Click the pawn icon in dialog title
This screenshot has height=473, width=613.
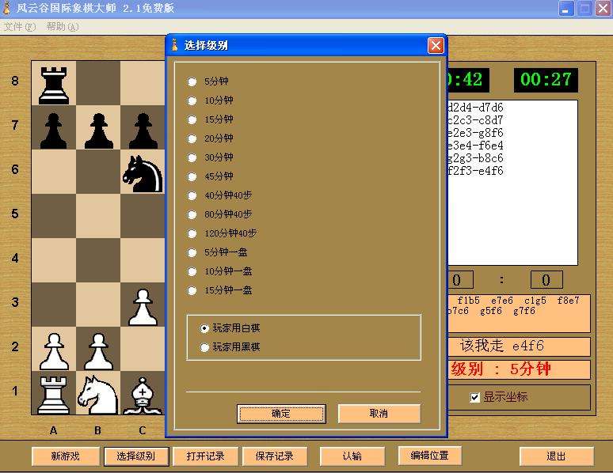click(175, 45)
